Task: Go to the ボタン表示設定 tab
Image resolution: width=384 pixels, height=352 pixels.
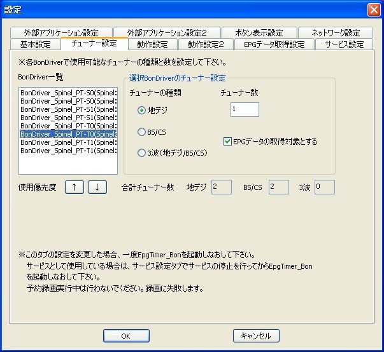Action: (x=259, y=32)
